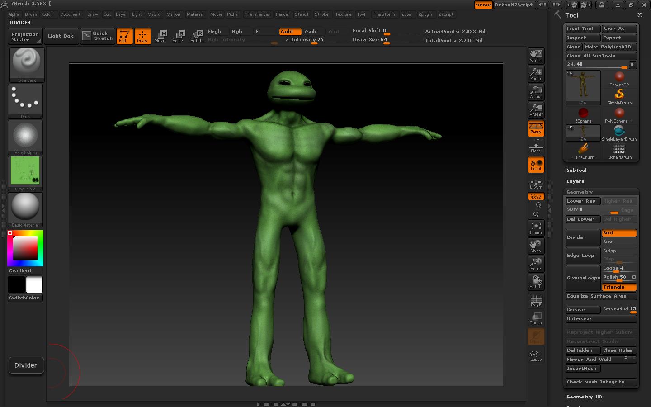Open the Alpha menu
651x407 pixels.
(14, 14)
